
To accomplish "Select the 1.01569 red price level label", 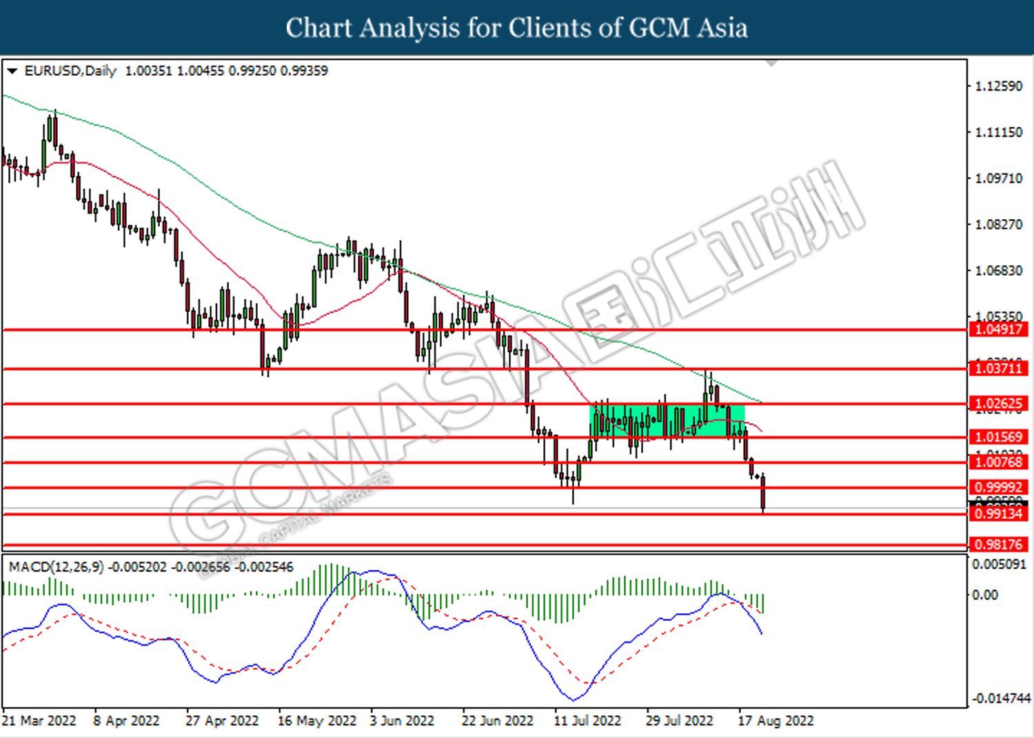I will (x=999, y=437).
